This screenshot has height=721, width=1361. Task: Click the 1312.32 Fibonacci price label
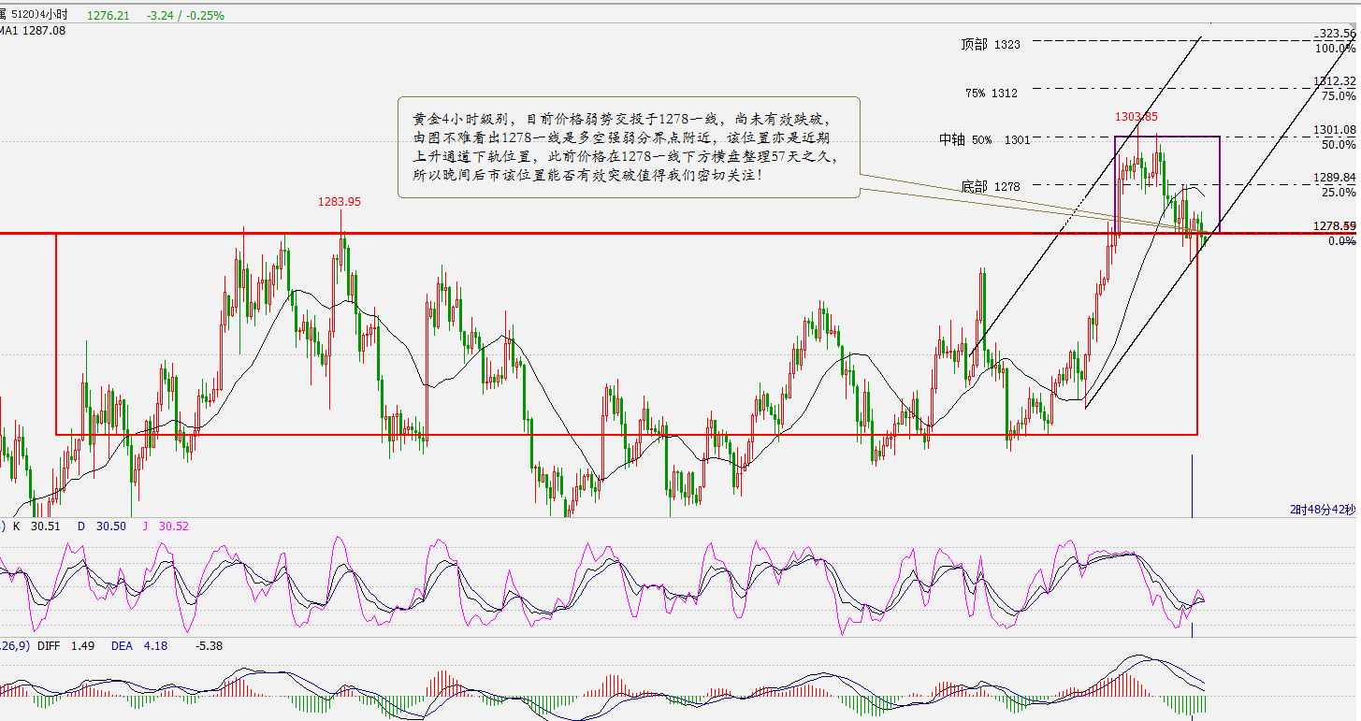tap(1334, 81)
